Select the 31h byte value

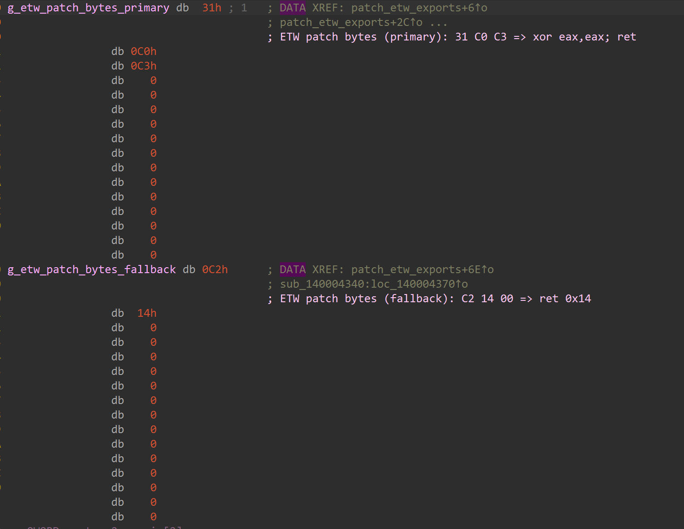tap(212, 8)
